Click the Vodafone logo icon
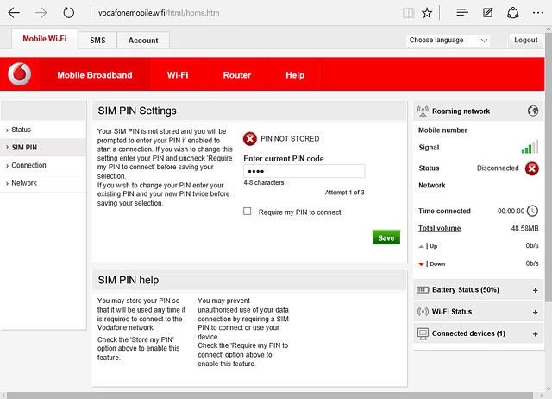 click(x=19, y=75)
